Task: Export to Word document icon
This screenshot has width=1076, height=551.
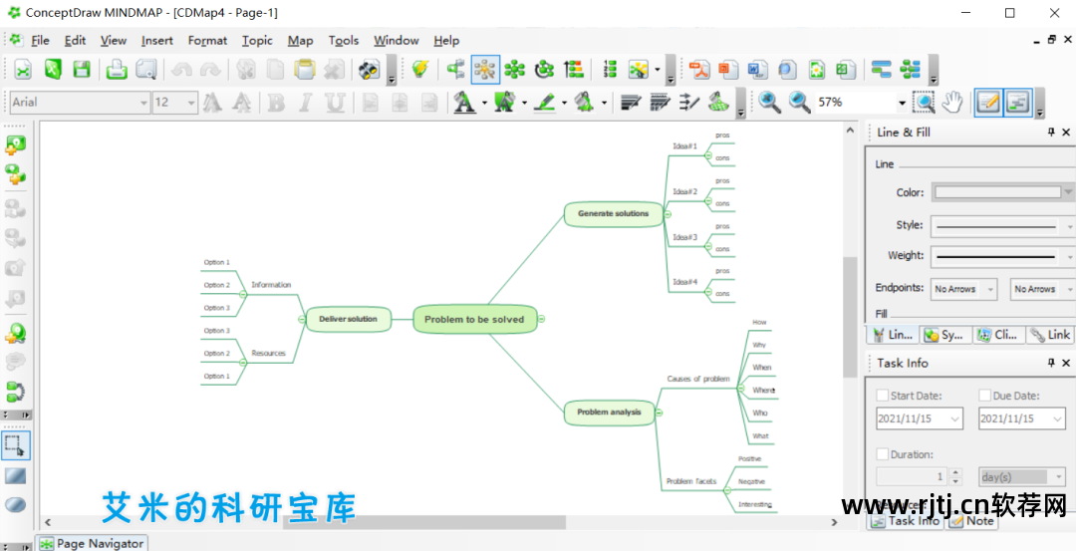Action: [x=757, y=69]
